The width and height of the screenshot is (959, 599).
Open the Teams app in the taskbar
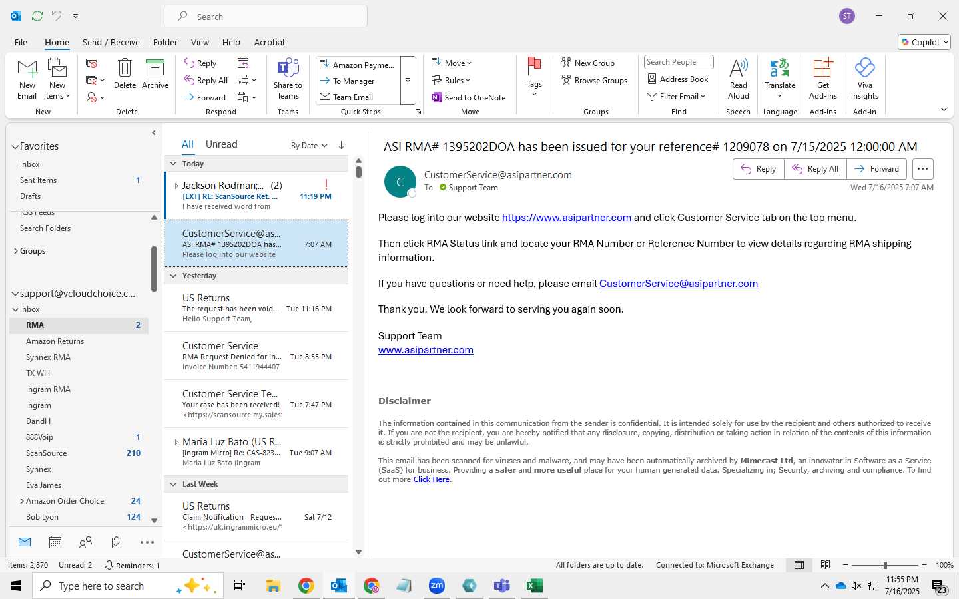pos(501,586)
